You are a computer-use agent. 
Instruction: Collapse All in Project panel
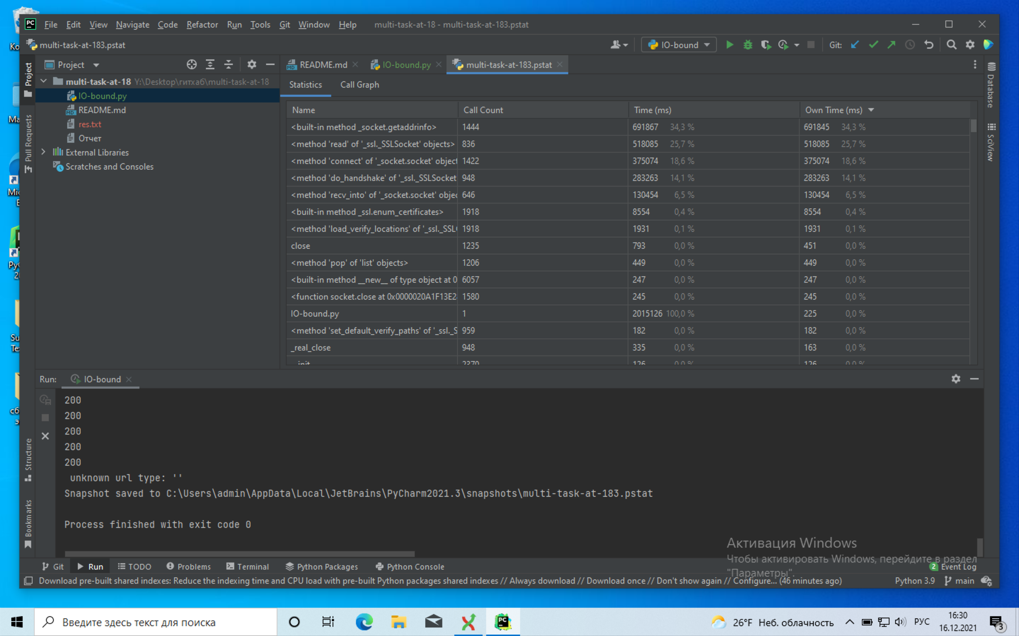[228, 64]
